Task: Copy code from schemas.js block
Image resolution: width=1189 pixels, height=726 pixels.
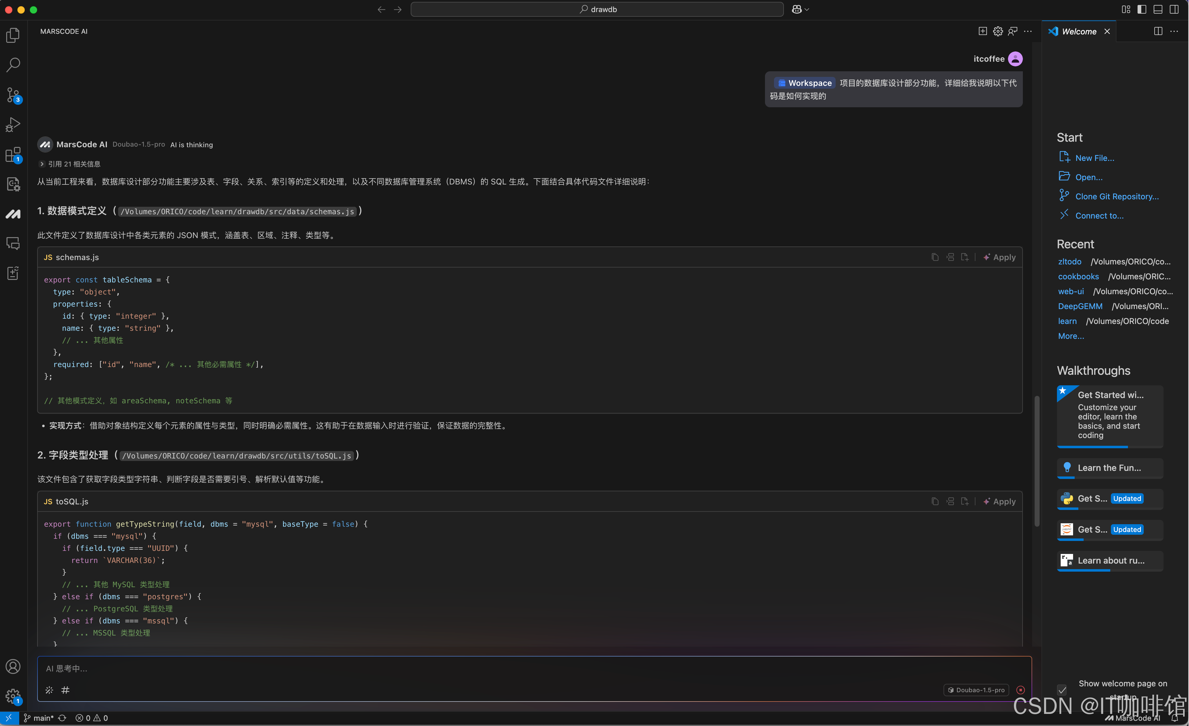Action: coord(935,257)
